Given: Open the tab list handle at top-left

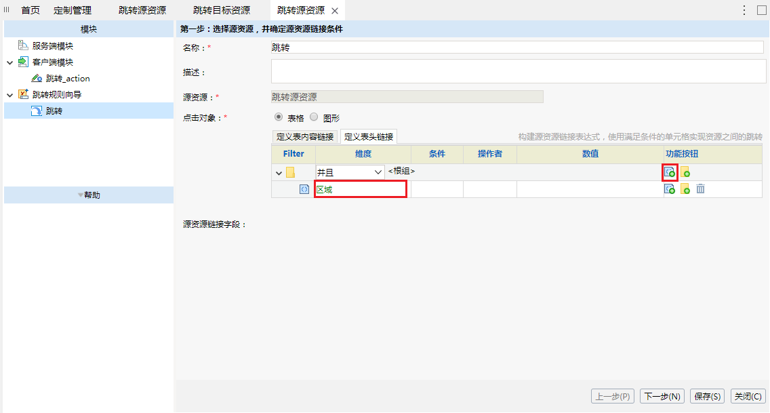Looking at the screenshot, I should pyautogui.click(x=6, y=9).
